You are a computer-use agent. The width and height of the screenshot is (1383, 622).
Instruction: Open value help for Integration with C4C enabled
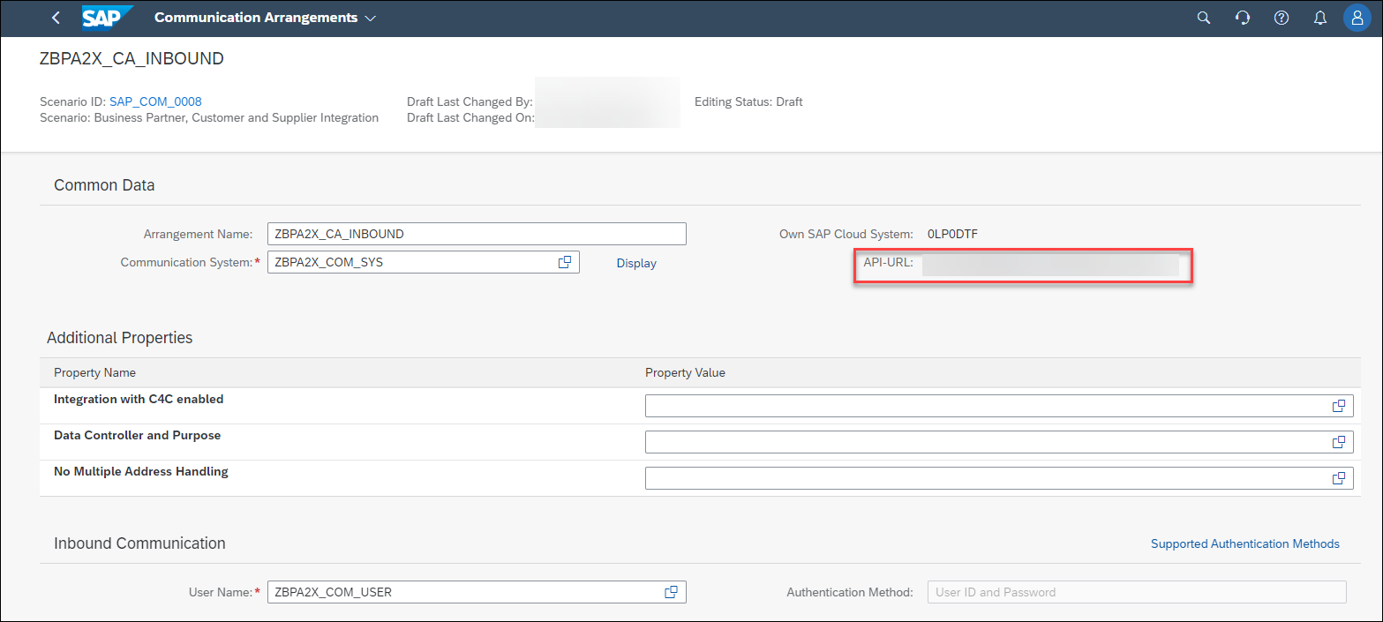[1339, 406]
